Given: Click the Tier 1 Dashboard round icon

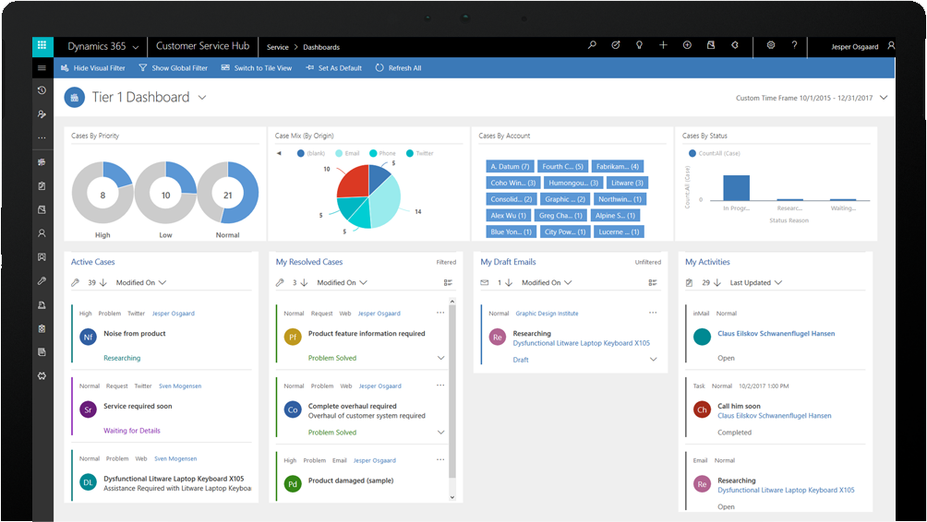Looking at the screenshot, I should 75,98.
